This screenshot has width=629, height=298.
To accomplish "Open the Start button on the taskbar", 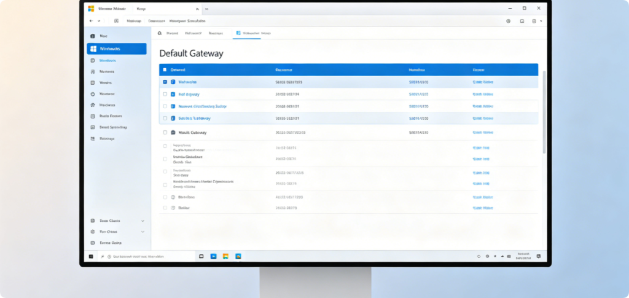I will [x=91, y=256].
